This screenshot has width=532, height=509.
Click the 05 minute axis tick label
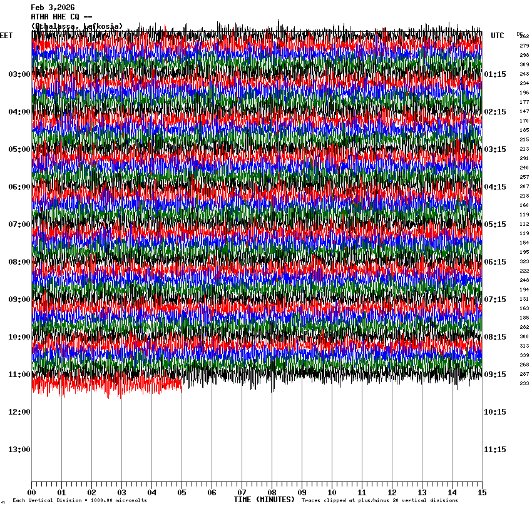(182, 492)
